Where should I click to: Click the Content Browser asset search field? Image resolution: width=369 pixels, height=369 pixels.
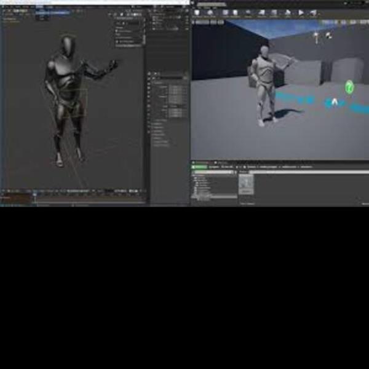309,172
